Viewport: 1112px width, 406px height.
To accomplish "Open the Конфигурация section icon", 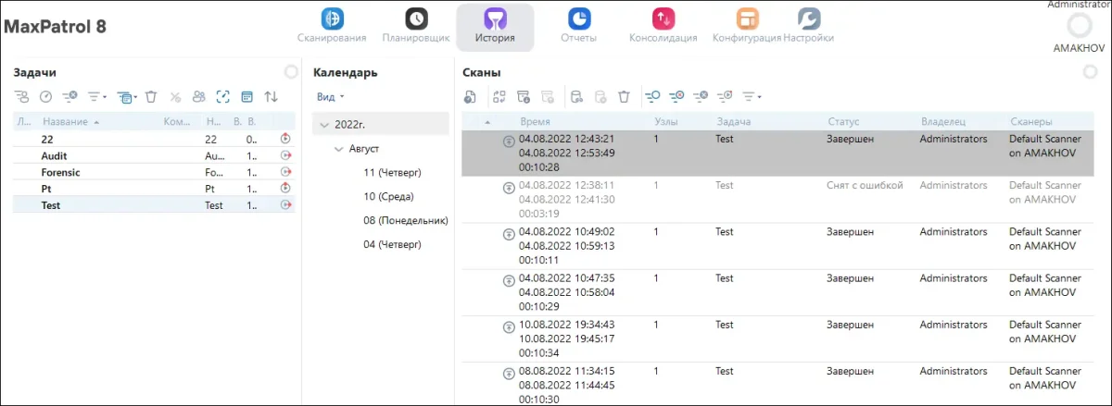I will click(747, 18).
